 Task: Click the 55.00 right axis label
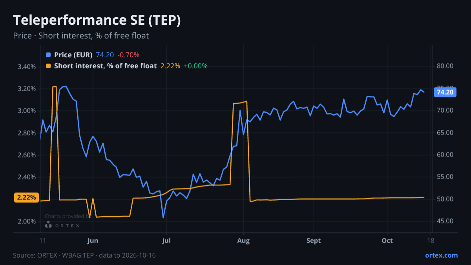(445, 177)
